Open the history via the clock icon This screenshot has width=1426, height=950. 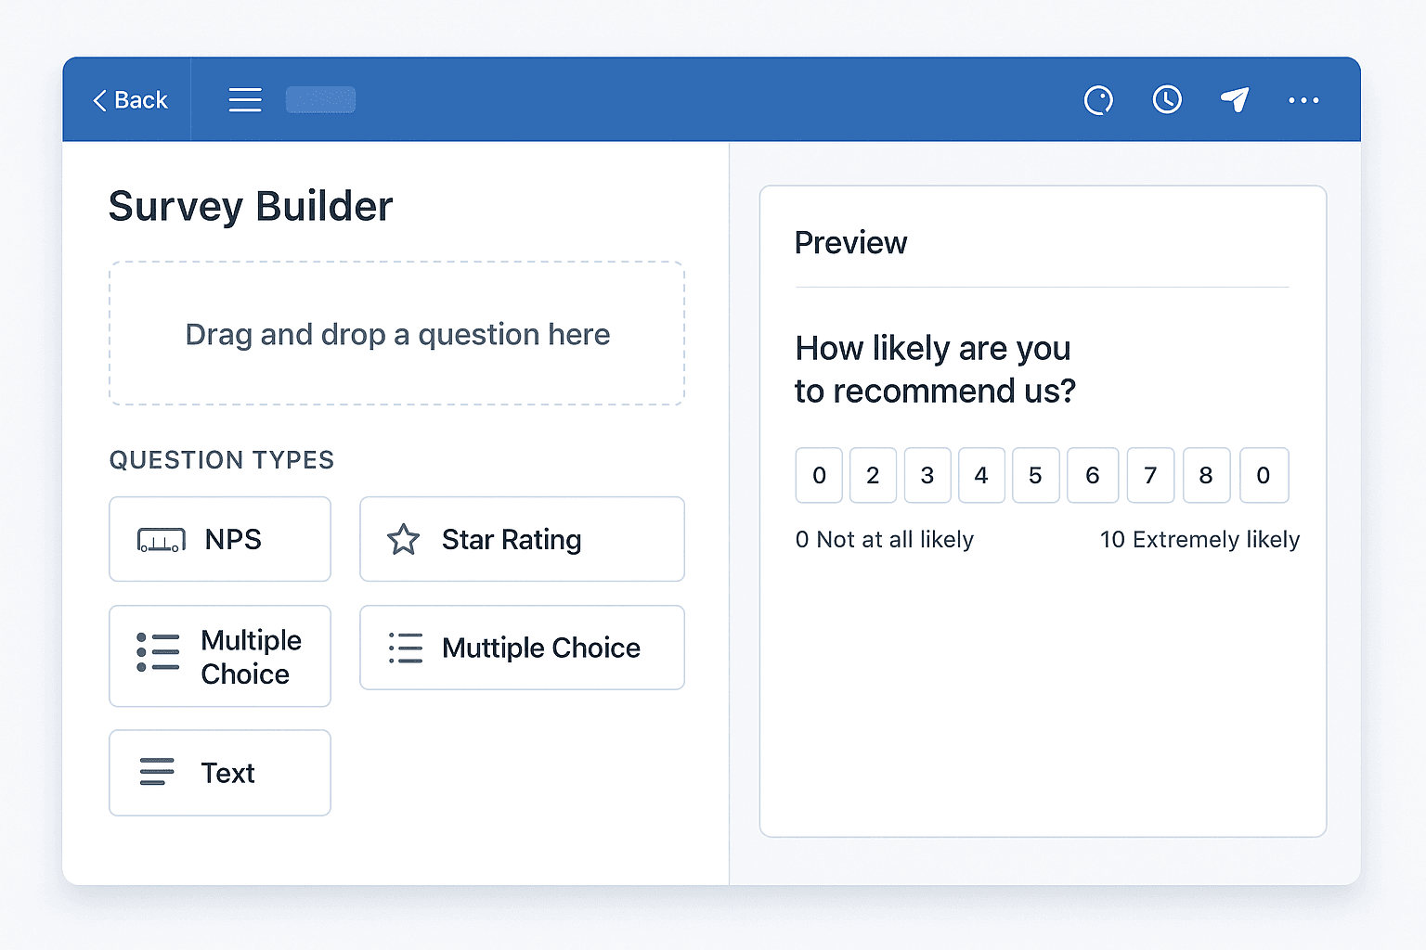(x=1166, y=99)
